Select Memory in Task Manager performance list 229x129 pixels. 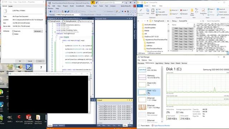point(149,77)
